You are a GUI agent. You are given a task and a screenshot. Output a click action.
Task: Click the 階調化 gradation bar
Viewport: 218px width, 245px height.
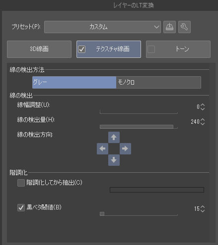click(x=157, y=190)
